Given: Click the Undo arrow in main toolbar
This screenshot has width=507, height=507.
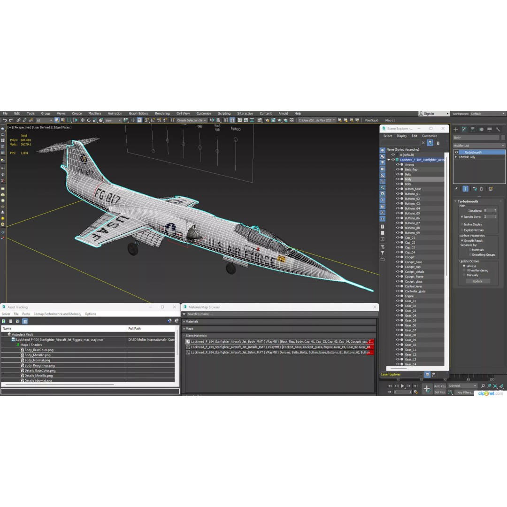Looking at the screenshot, I should 5,120.
